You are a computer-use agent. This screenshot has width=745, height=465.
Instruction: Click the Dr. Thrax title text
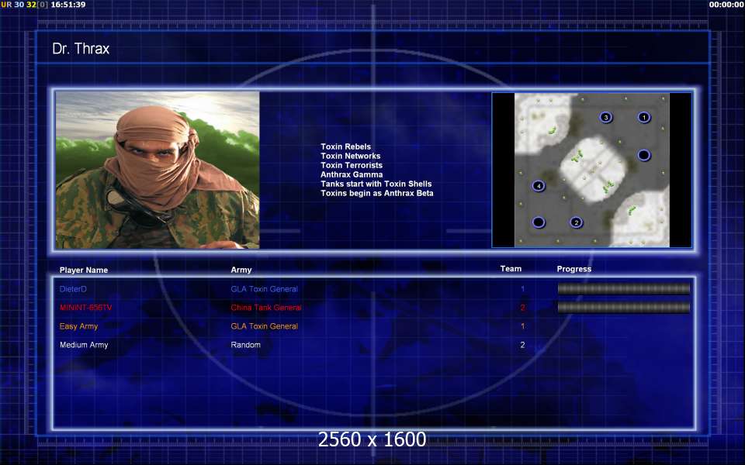coord(81,48)
